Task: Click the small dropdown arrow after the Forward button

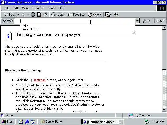Action: [x=28, y=15]
